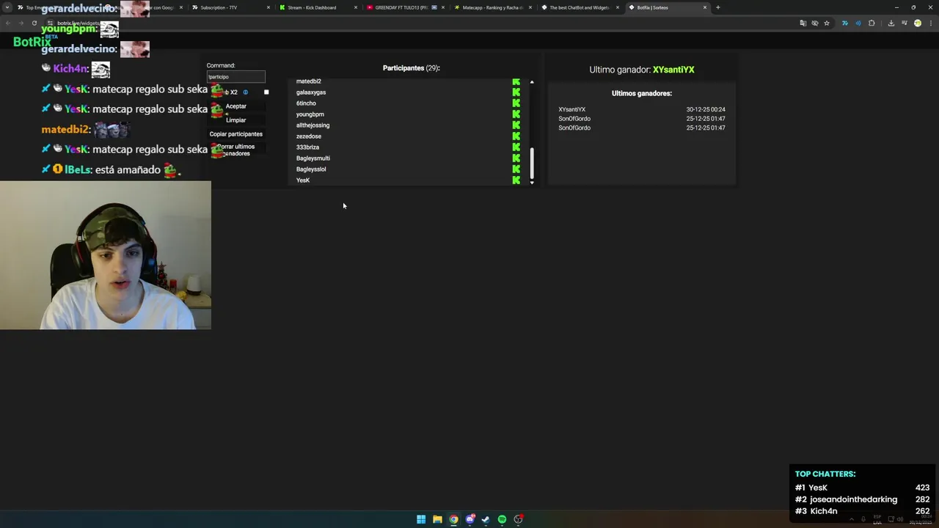Image resolution: width=939 pixels, height=528 pixels.
Task: Click the participants list scroll-down arrow
Action: (x=532, y=183)
